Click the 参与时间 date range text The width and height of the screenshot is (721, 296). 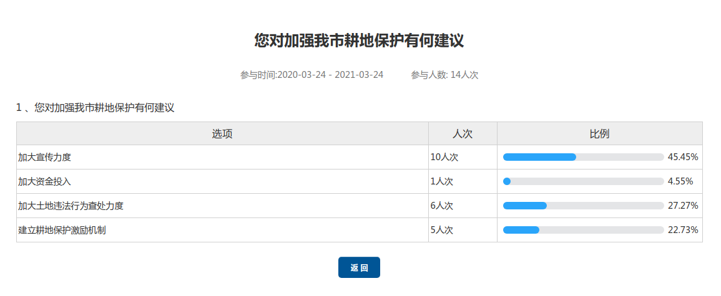(311, 75)
